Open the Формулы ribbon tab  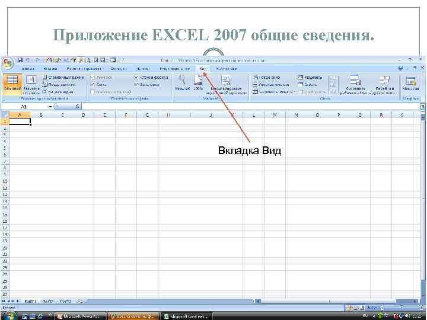[x=119, y=69]
